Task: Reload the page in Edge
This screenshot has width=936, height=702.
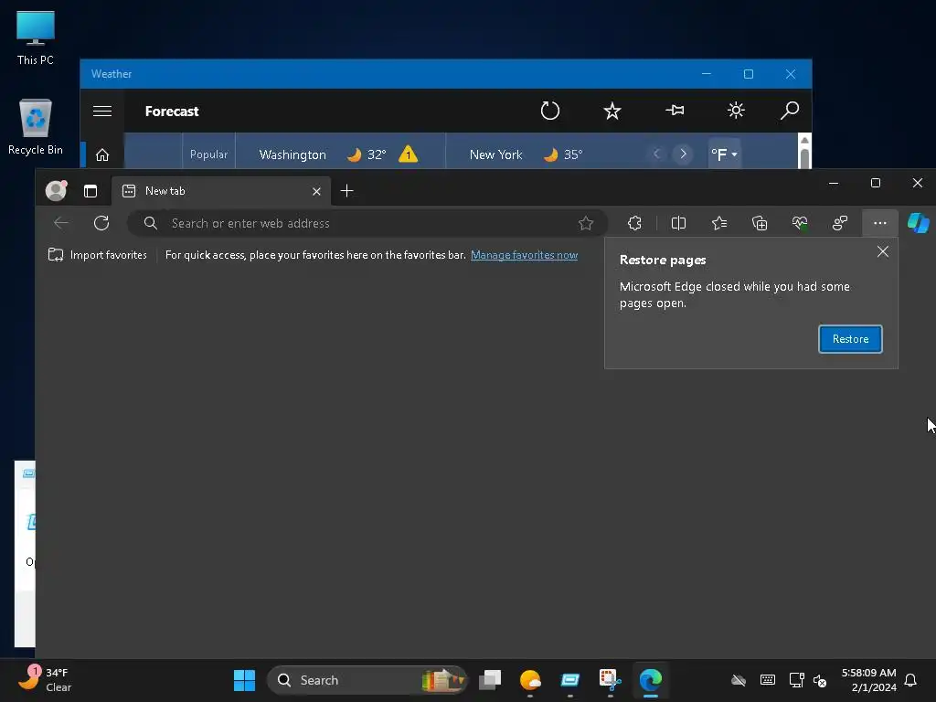Action: tap(101, 223)
